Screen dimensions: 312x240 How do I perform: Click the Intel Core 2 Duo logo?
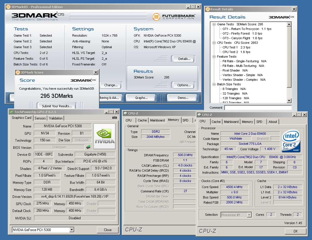click(x=291, y=141)
